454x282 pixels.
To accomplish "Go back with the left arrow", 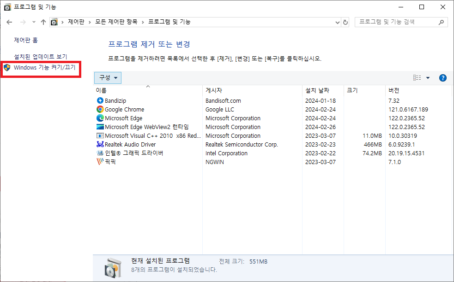I will click(x=9, y=22).
